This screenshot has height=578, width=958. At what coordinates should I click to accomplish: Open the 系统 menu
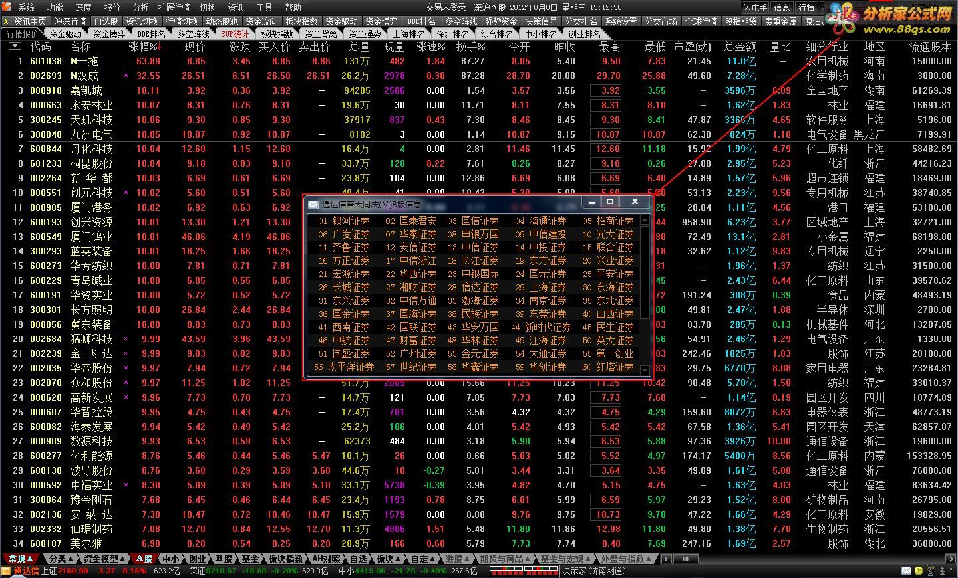pos(26,7)
